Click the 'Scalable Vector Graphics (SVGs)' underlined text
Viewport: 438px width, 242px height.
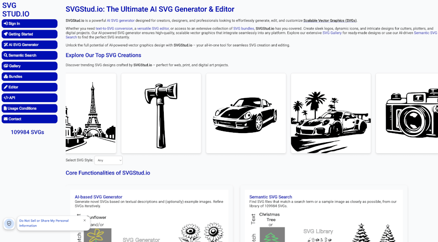pos(330,21)
